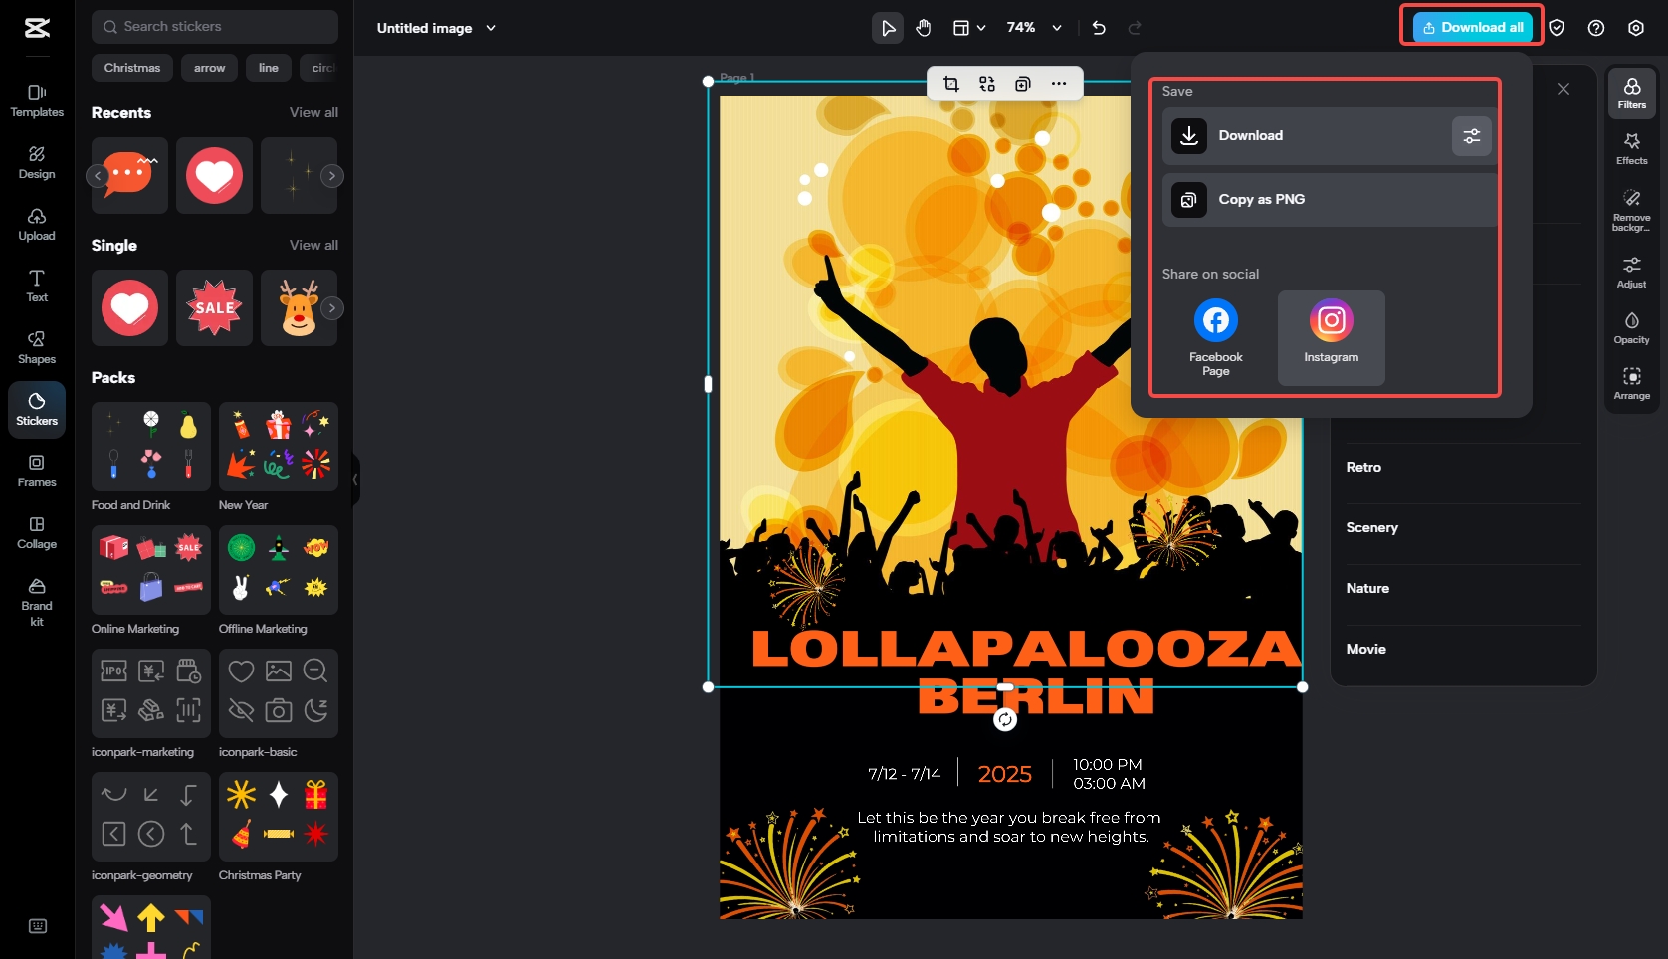1668x959 pixels.
Task: Open the Text panel from the sidebar
Action: click(x=37, y=287)
